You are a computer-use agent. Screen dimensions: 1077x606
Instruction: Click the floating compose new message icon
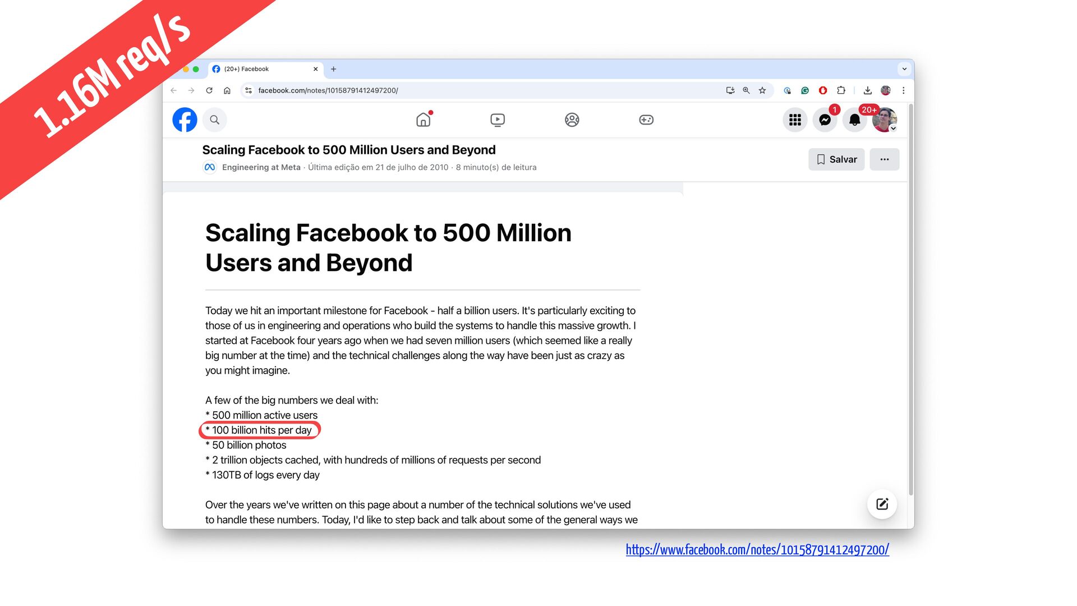click(x=882, y=504)
